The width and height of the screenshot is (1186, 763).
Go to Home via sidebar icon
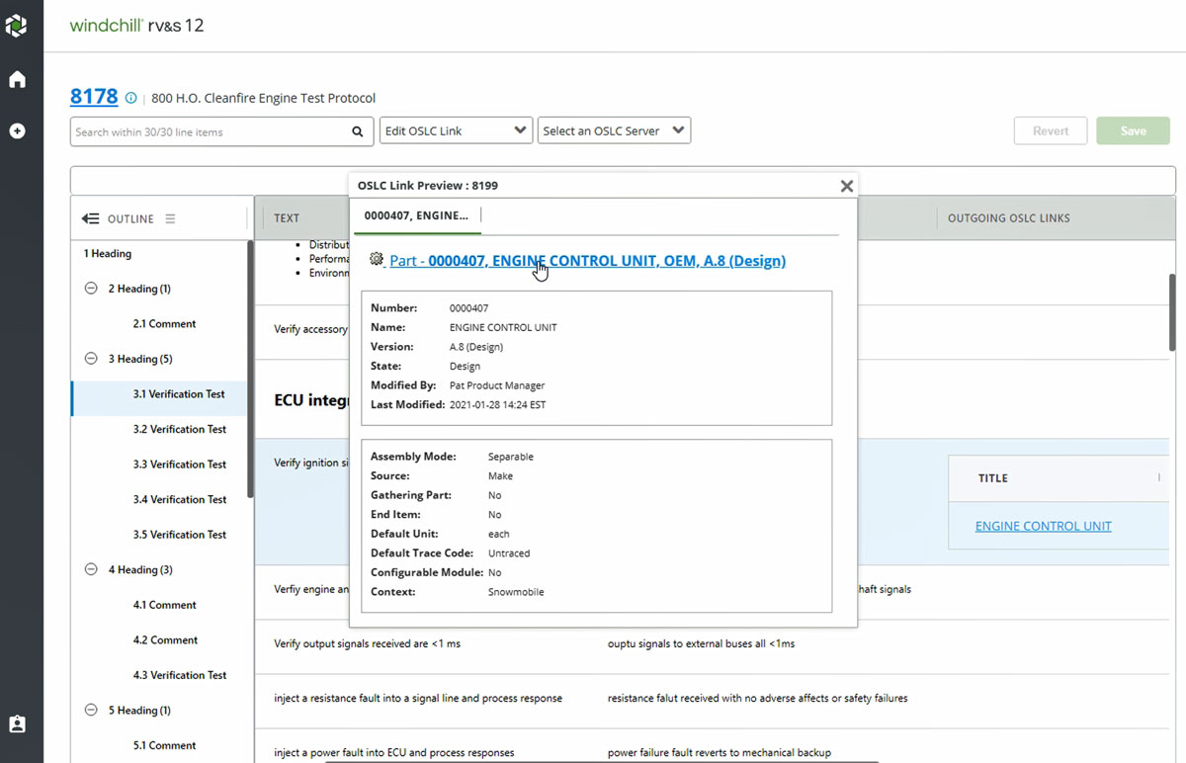pyautogui.click(x=17, y=80)
